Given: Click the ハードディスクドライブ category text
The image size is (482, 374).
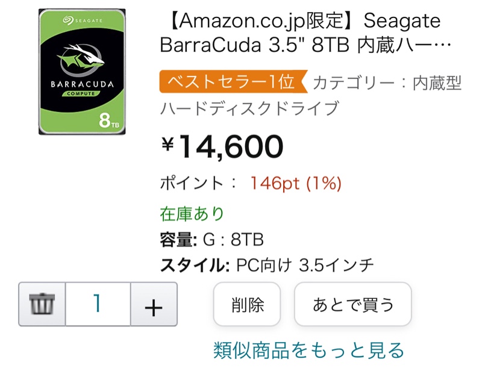Looking at the screenshot, I should (249, 108).
